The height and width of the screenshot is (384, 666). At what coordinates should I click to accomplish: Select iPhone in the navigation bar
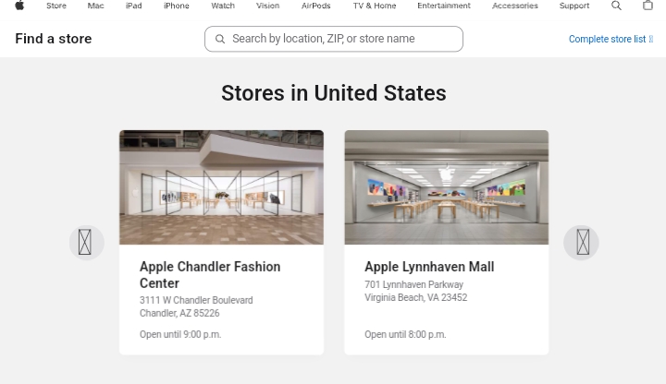[x=177, y=6]
